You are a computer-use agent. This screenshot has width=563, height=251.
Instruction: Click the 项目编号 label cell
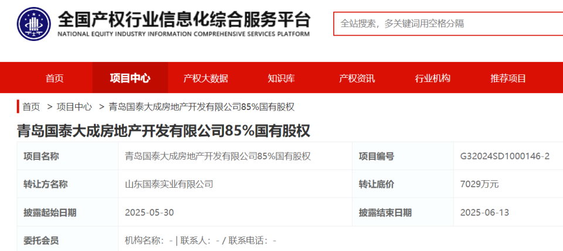(403, 156)
